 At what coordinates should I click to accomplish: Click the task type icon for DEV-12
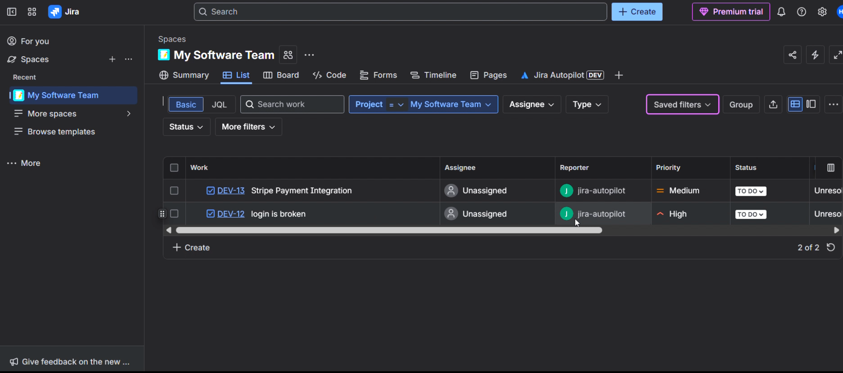(210, 214)
